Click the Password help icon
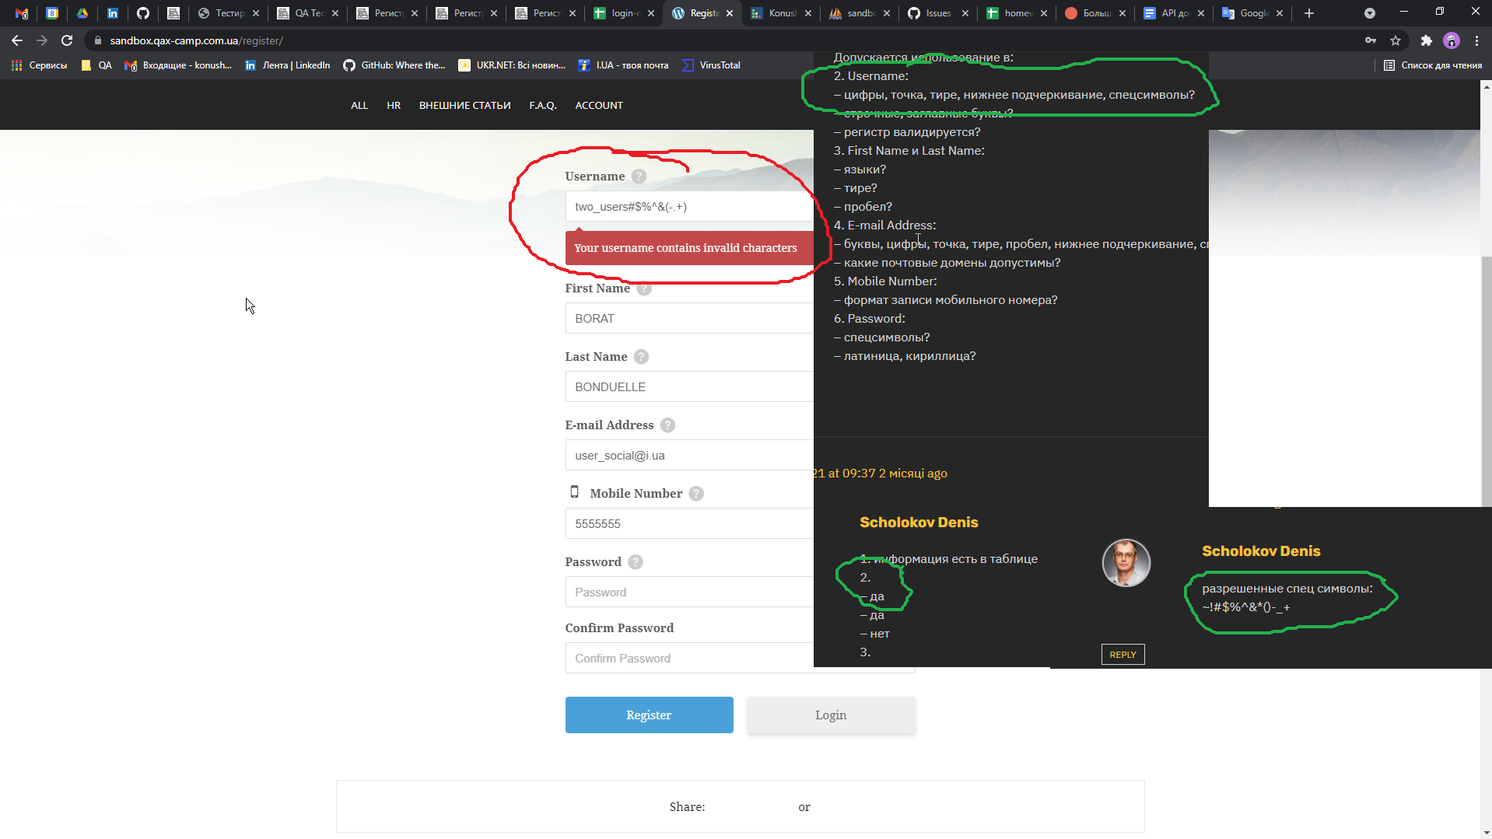The width and height of the screenshot is (1492, 839). coord(636,562)
